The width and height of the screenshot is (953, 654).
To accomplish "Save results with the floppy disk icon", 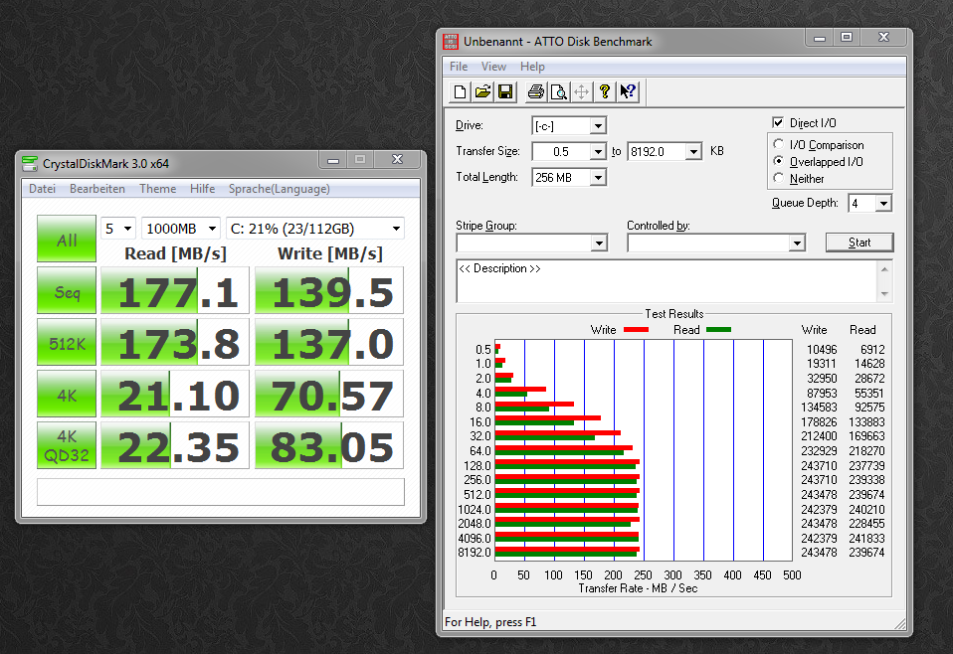I will click(505, 91).
